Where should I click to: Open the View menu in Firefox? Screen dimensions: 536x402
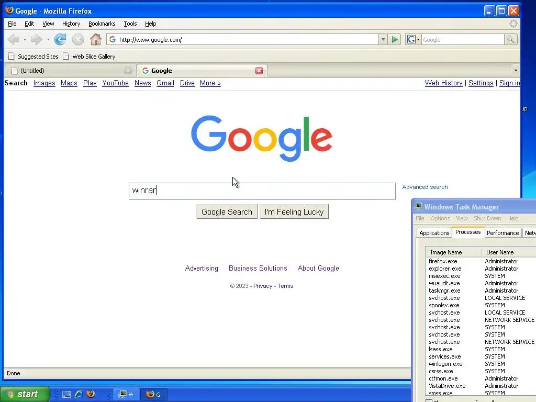[48, 24]
